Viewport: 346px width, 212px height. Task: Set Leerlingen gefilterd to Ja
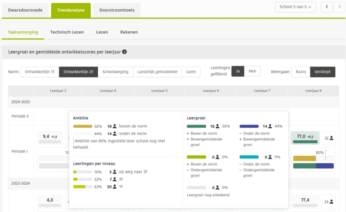click(238, 71)
